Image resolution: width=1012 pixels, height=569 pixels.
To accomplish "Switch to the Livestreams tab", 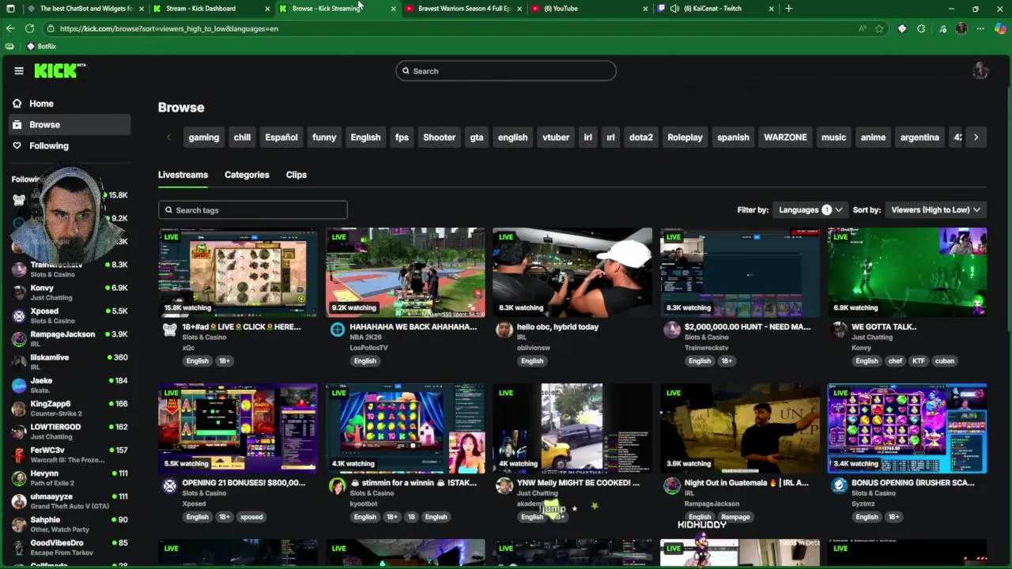I will (x=183, y=175).
